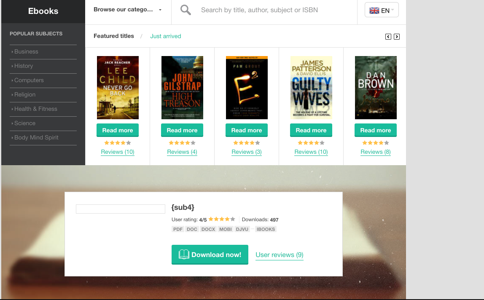Expand Browse our categories dropdown

pos(128,10)
